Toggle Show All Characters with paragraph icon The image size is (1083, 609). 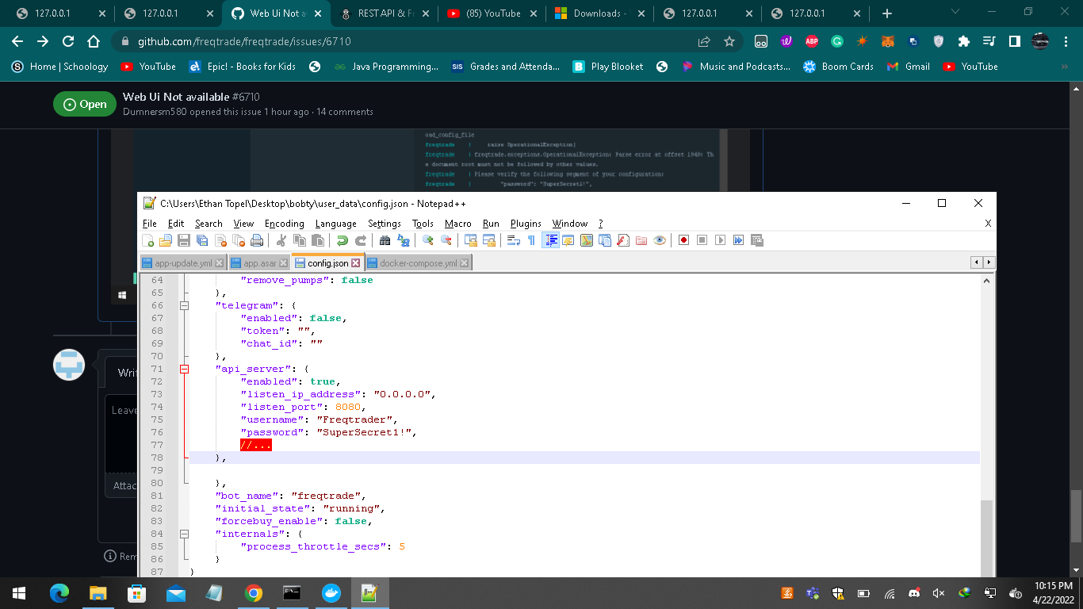(533, 240)
